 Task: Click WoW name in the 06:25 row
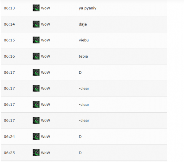(46, 153)
